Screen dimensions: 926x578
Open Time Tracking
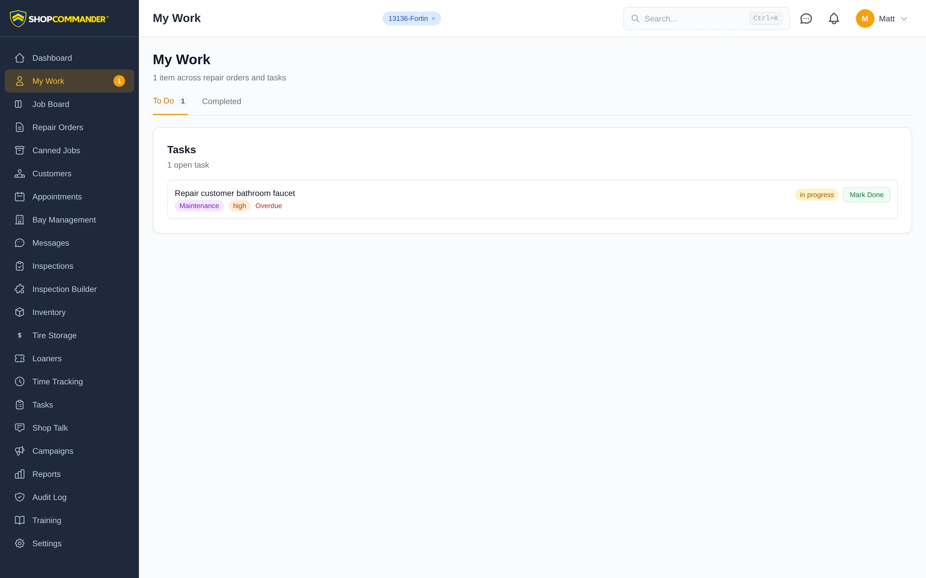point(69,382)
